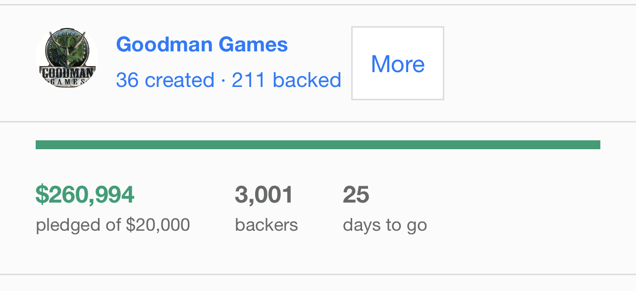View the 211 backed projects
Image resolution: width=636 pixels, height=291 pixels.
coord(286,80)
